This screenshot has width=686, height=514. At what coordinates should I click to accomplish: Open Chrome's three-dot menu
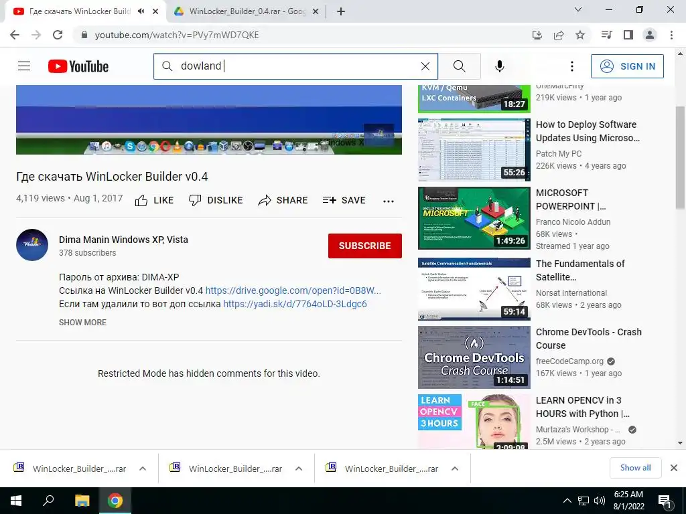pos(671,35)
